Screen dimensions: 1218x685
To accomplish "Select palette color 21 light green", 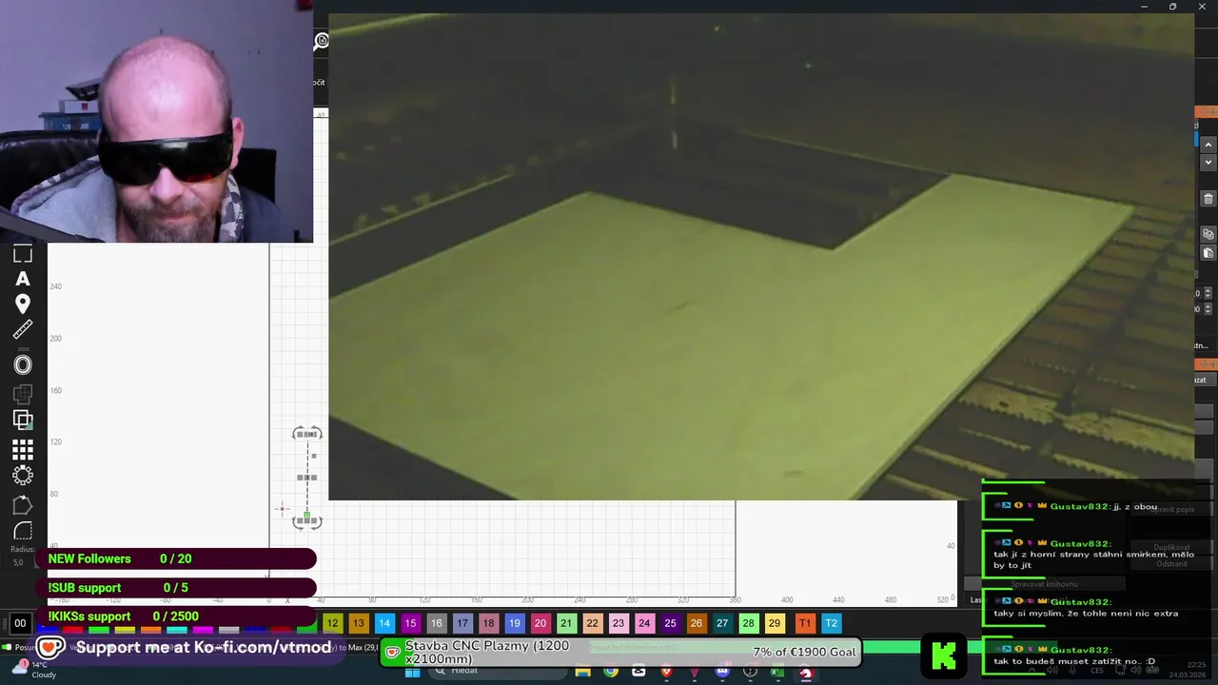I will pos(566,623).
